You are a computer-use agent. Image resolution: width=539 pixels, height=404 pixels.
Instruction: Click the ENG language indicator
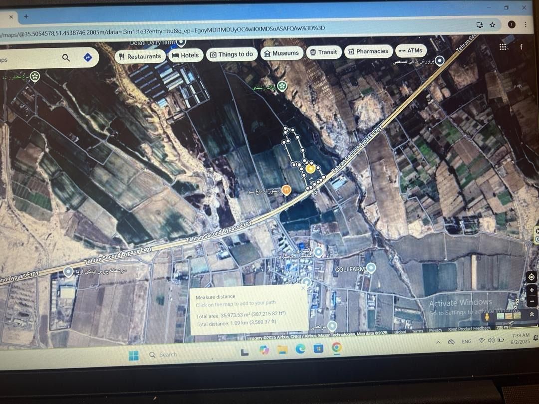(467, 342)
